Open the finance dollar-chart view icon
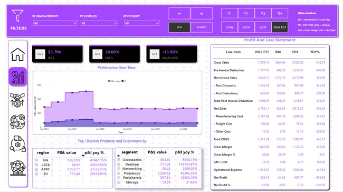Image resolution: width=343 pixels, height=192 pixels. [18, 76]
